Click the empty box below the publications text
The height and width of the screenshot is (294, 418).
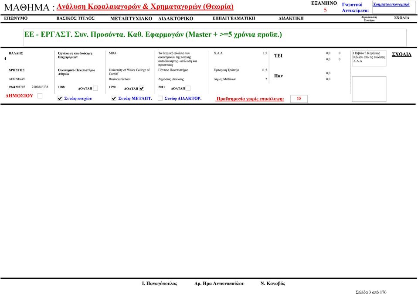tap(369, 89)
